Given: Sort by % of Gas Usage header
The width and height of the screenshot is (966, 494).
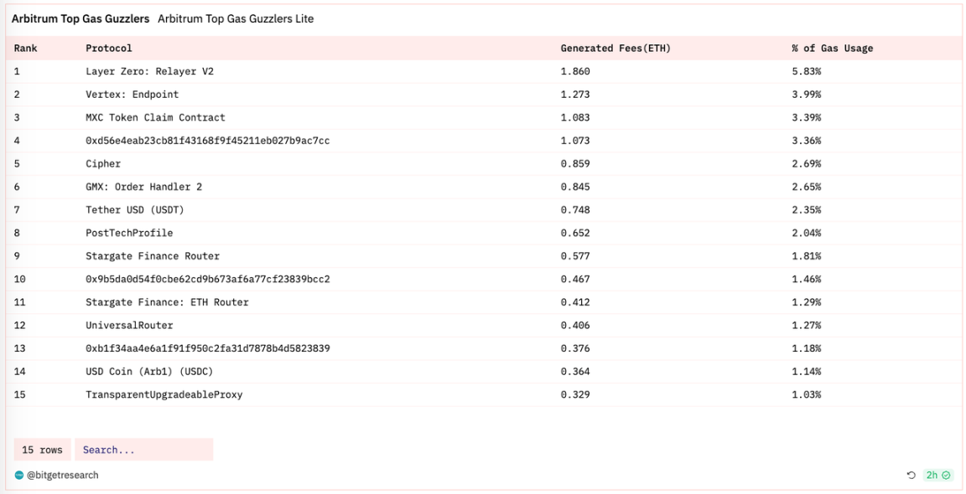Looking at the screenshot, I should [832, 49].
